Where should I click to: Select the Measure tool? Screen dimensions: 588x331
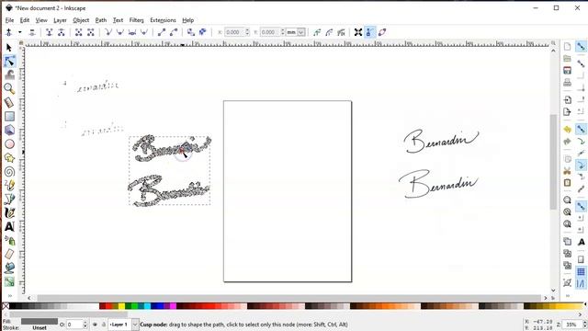click(x=9, y=102)
